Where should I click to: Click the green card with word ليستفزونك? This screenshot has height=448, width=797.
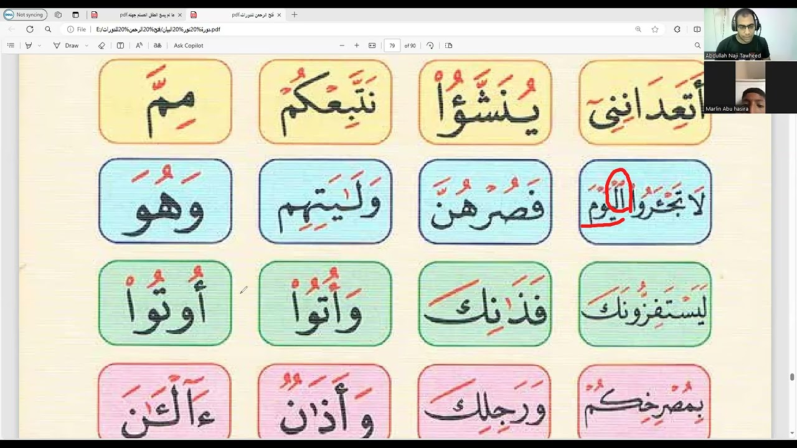pyautogui.click(x=645, y=303)
